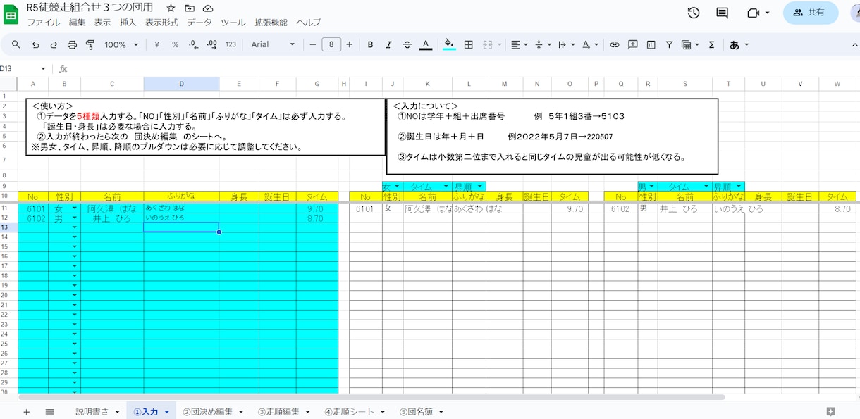This screenshot has height=419, width=860.
Task: Decrease decimal places
Action: 194,44
